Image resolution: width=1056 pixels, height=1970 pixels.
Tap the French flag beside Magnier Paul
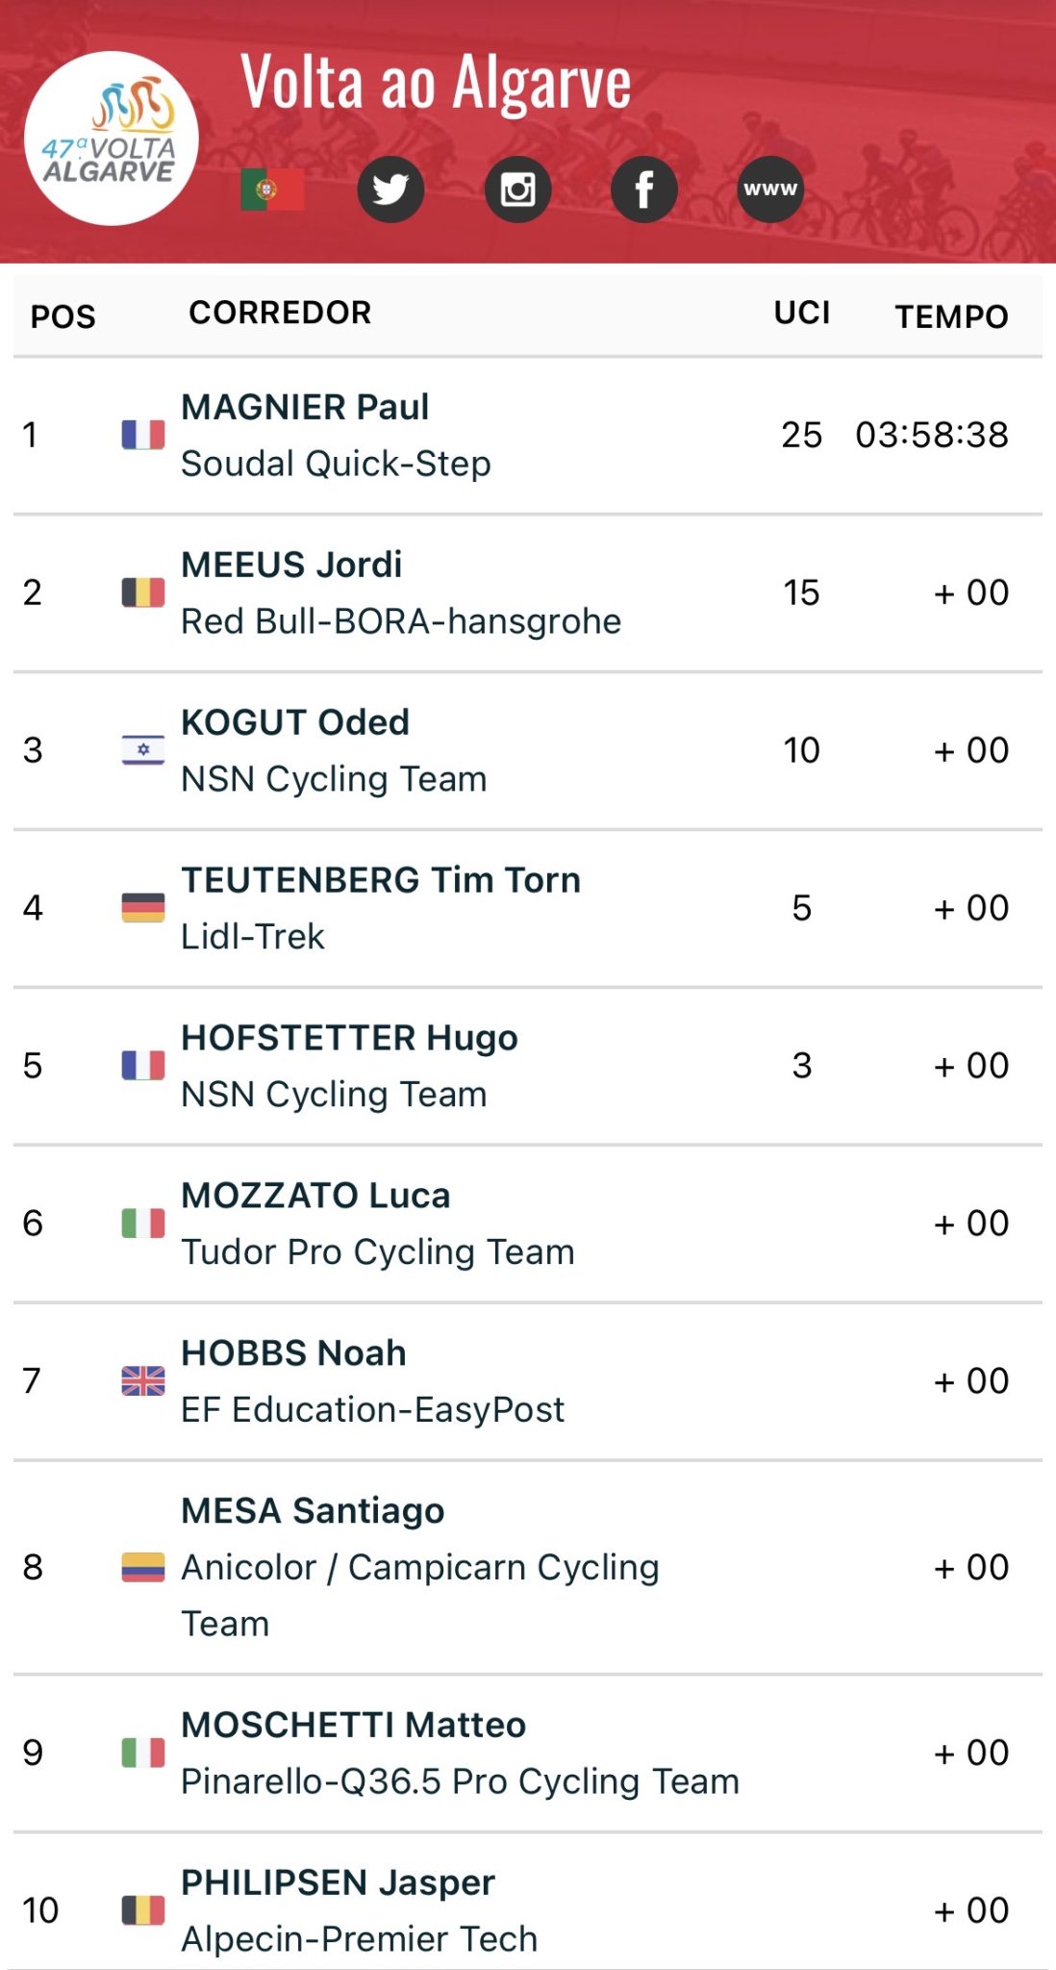pos(143,435)
